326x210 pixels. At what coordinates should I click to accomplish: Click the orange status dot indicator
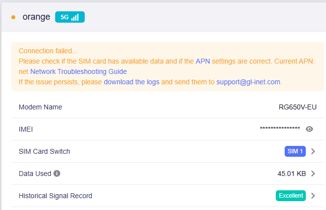click(x=13, y=17)
